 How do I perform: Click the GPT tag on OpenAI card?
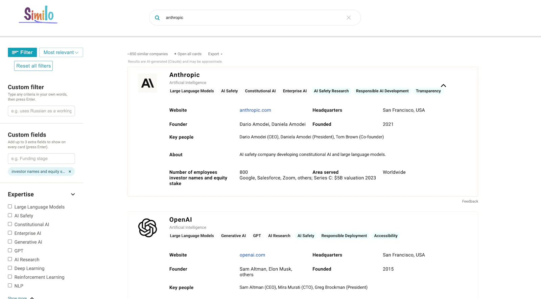257,236
